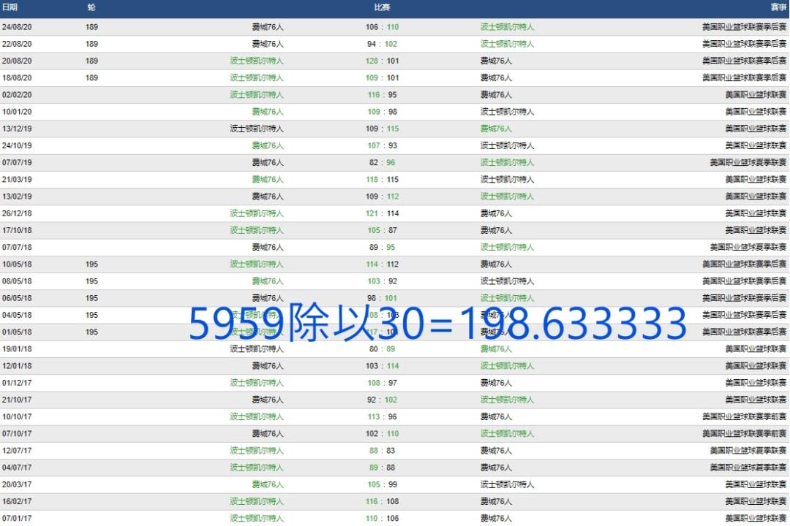Screen dimensions: 790x526
Task: Open the 113 : 96 score
Action: click(x=382, y=416)
